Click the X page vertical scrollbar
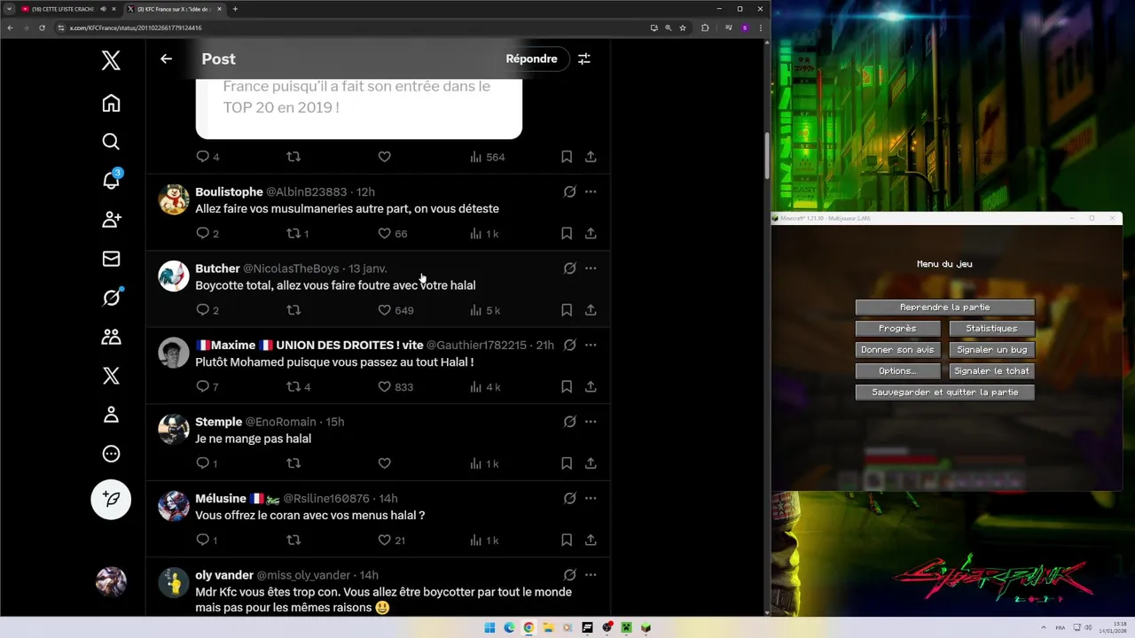 coord(767,155)
